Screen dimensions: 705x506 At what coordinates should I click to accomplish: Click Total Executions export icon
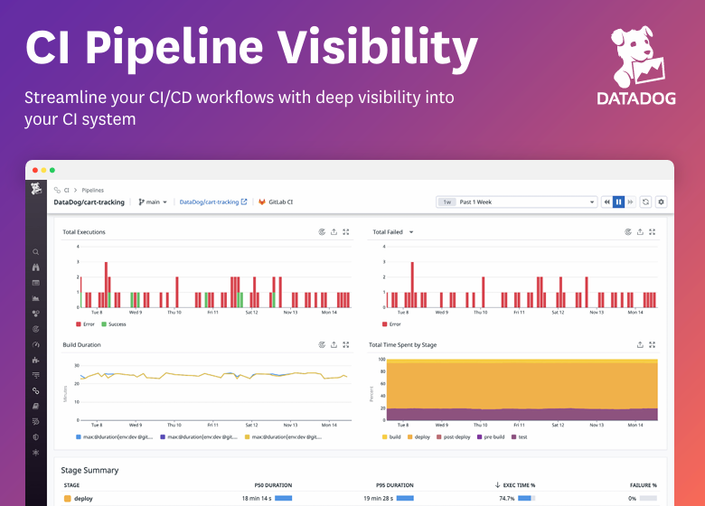334,232
